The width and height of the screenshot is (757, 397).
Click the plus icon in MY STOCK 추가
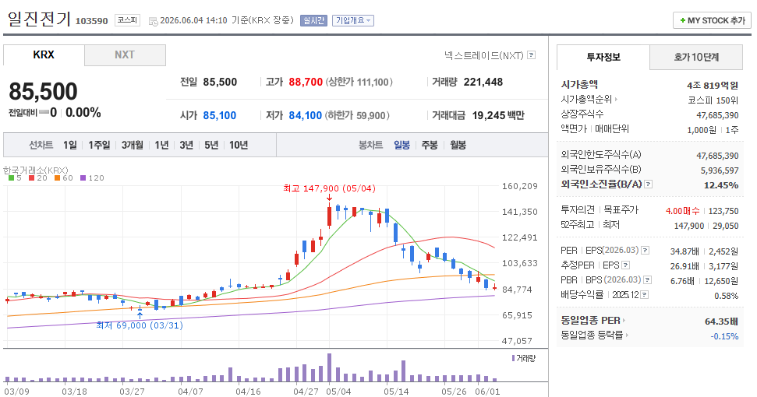(x=683, y=21)
